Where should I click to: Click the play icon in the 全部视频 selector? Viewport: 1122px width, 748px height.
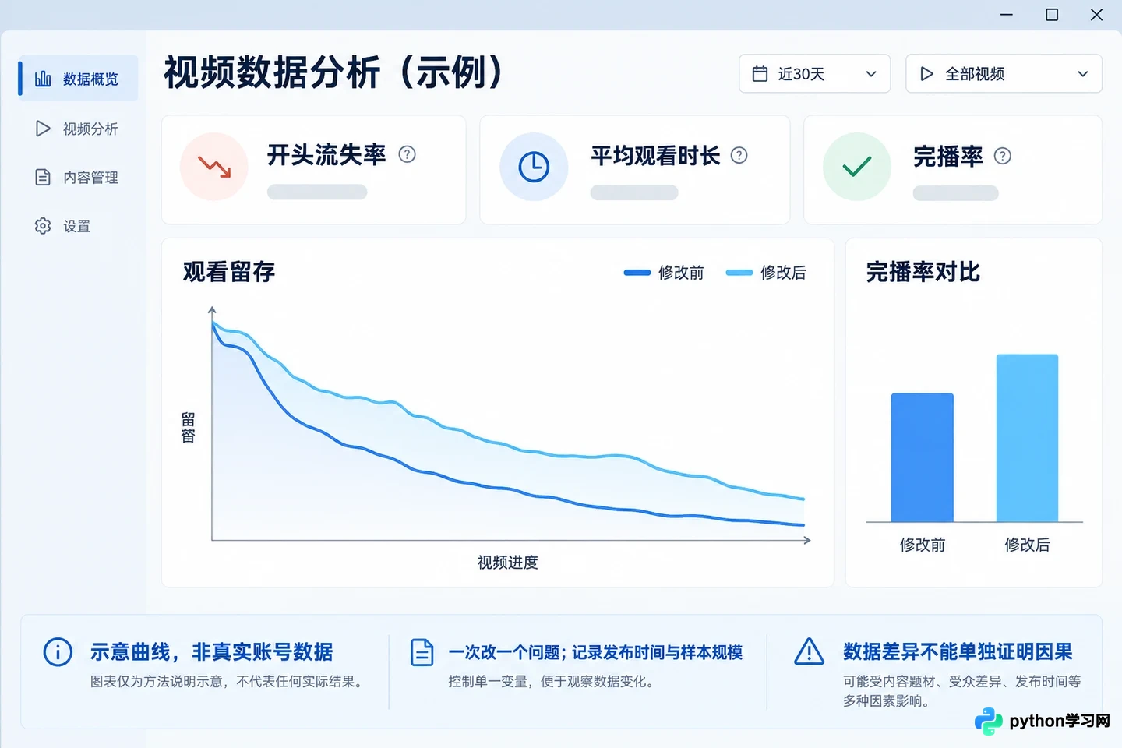point(926,74)
